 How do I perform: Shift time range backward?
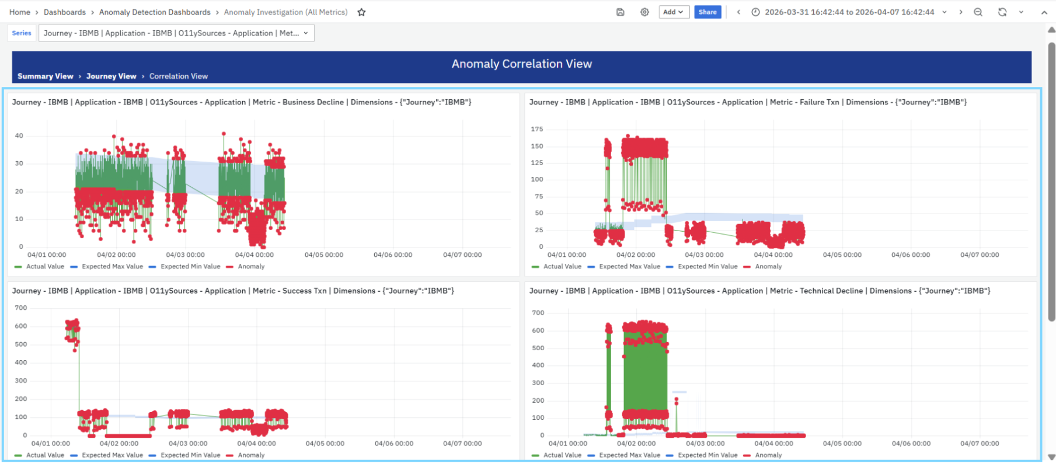(738, 12)
